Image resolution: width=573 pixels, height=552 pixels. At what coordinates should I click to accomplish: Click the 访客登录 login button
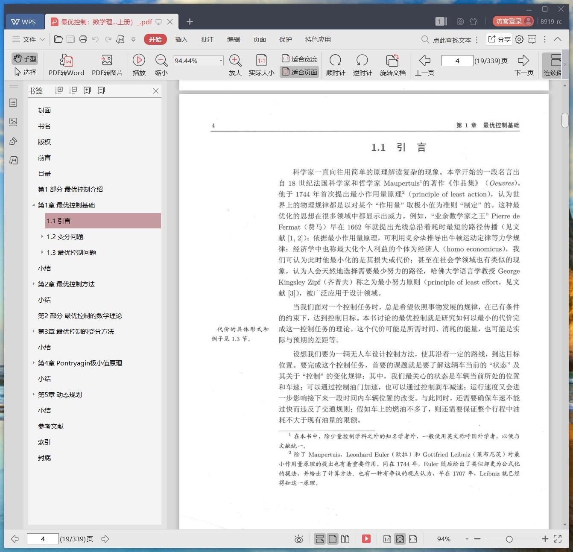pos(514,21)
